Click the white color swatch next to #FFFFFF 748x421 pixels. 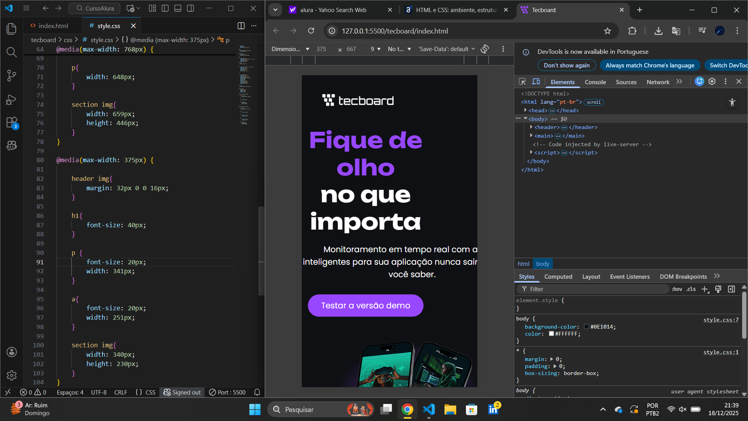(x=551, y=334)
